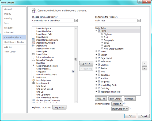Select the Italic Run command

click(41, 63)
